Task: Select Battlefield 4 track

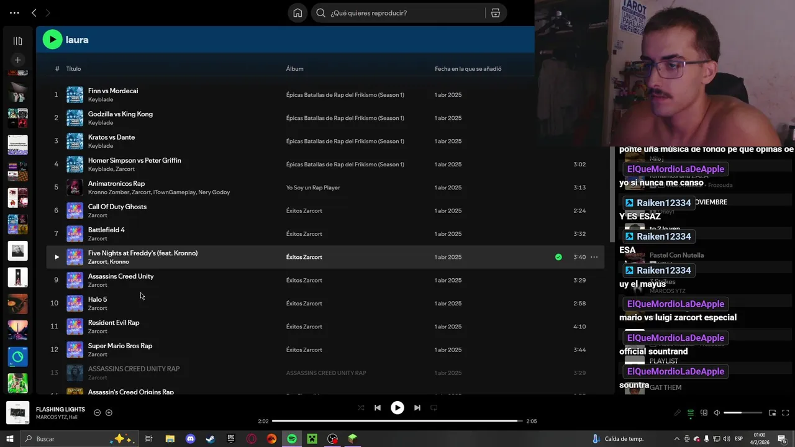Action: click(325, 234)
